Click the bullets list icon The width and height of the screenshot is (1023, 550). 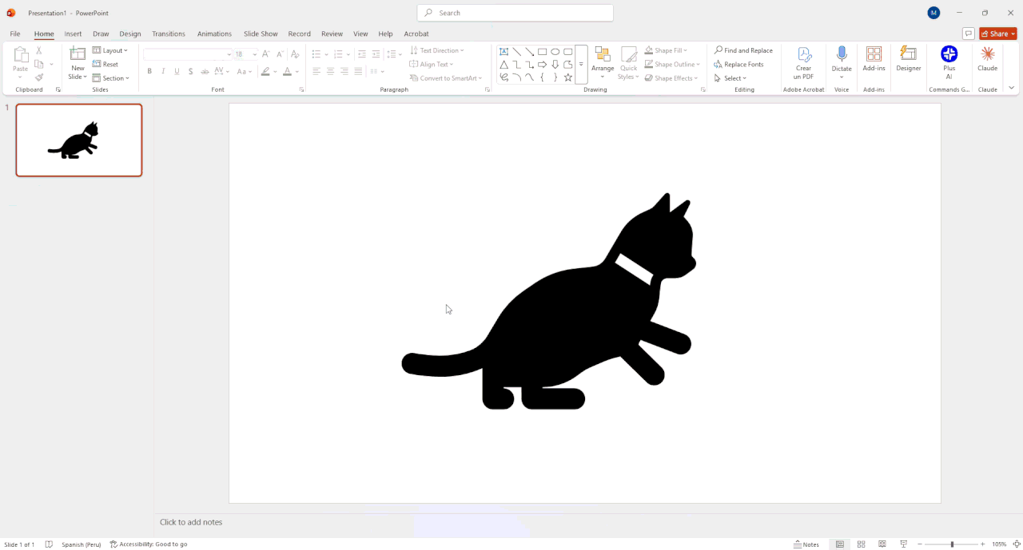click(316, 54)
